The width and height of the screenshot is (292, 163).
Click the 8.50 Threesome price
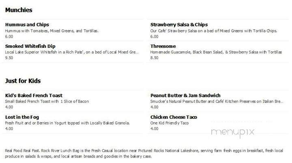click(x=154, y=58)
